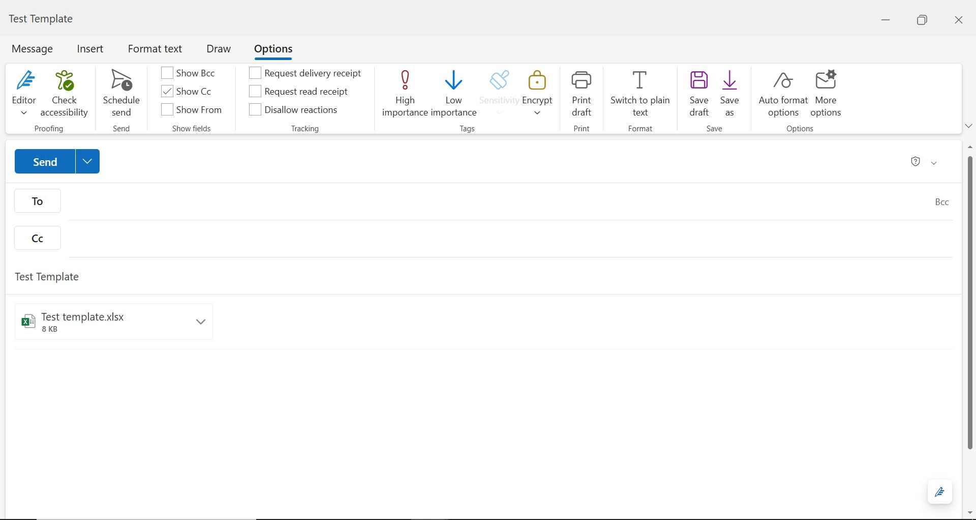Save the message as draft

tap(698, 93)
